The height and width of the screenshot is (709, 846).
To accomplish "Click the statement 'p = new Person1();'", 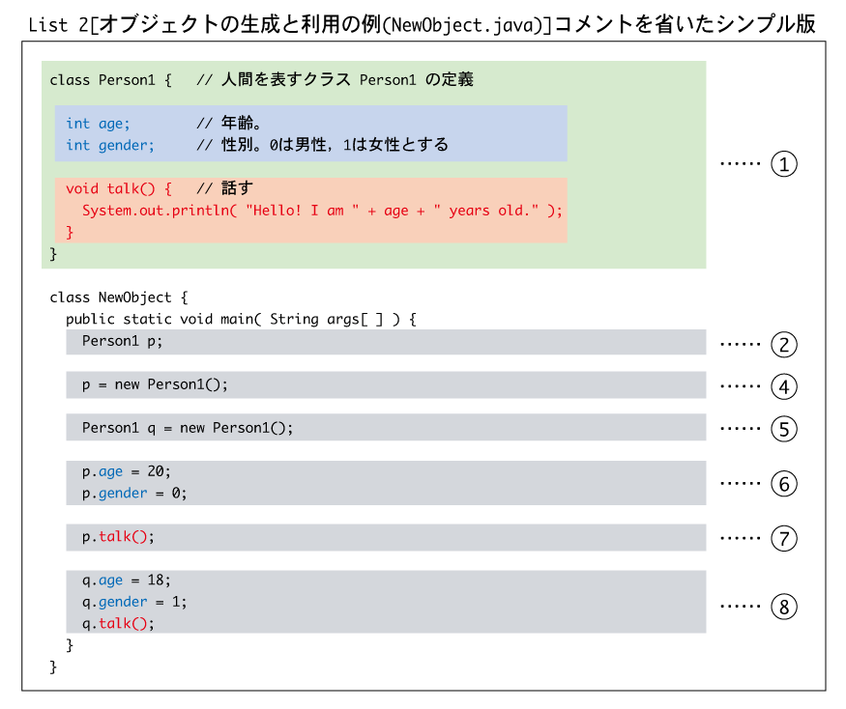I will (155, 385).
